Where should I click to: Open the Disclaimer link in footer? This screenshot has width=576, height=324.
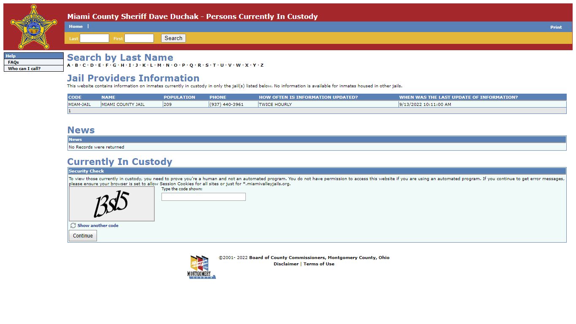pyautogui.click(x=286, y=264)
